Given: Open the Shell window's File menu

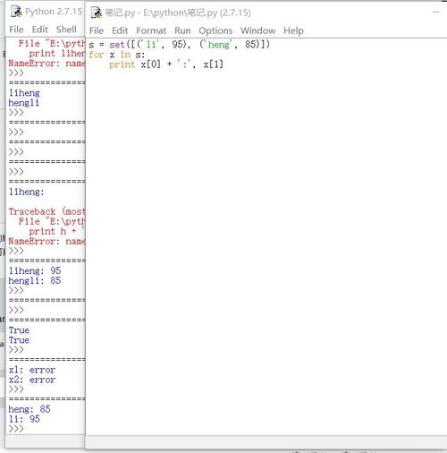Looking at the screenshot, I should pos(16,30).
